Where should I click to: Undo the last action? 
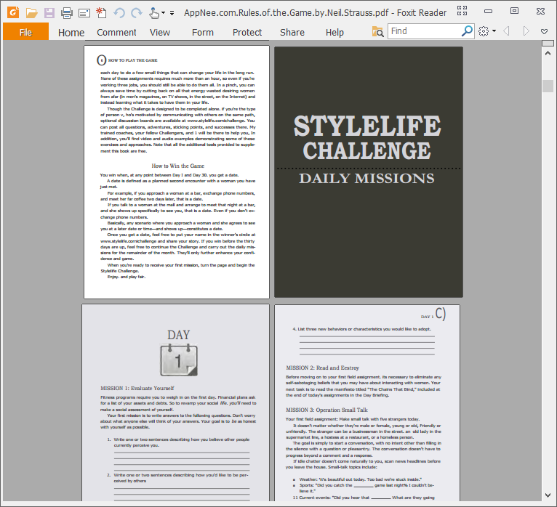pyautogui.click(x=119, y=13)
